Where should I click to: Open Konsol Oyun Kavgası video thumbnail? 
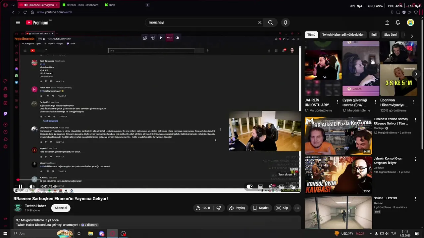pyautogui.click(x=338, y=175)
